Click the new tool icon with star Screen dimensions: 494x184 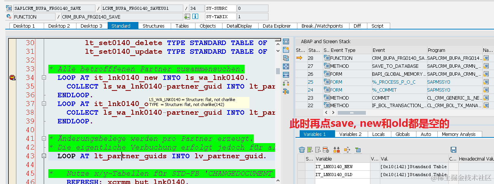pyautogui.click(x=286, y=50)
